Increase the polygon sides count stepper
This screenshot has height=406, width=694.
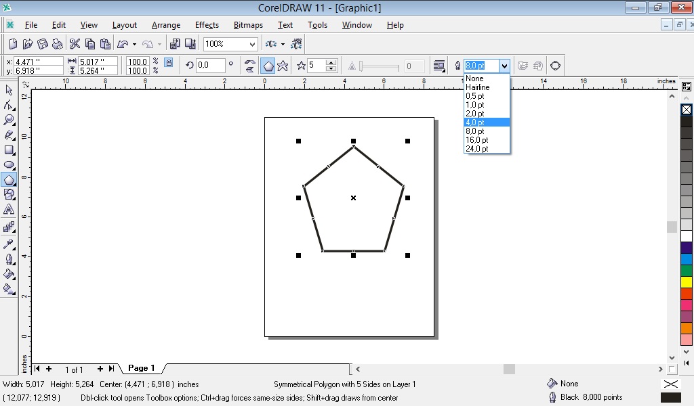331,62
